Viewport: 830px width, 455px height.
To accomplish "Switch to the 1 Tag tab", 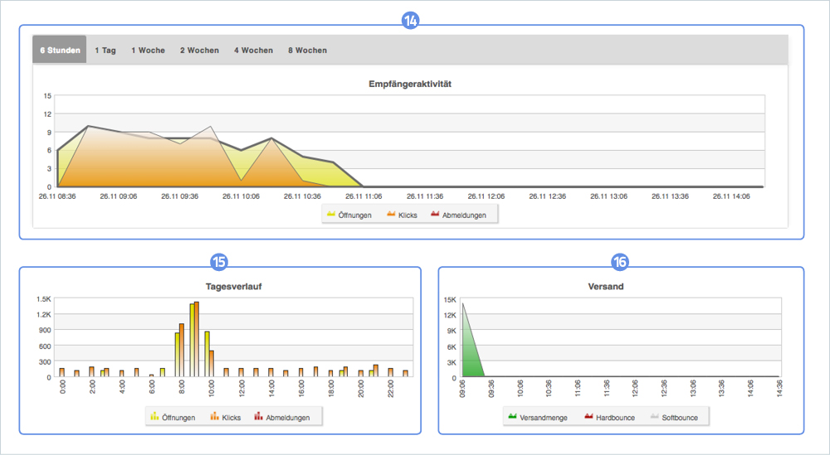I will [105, 51].
